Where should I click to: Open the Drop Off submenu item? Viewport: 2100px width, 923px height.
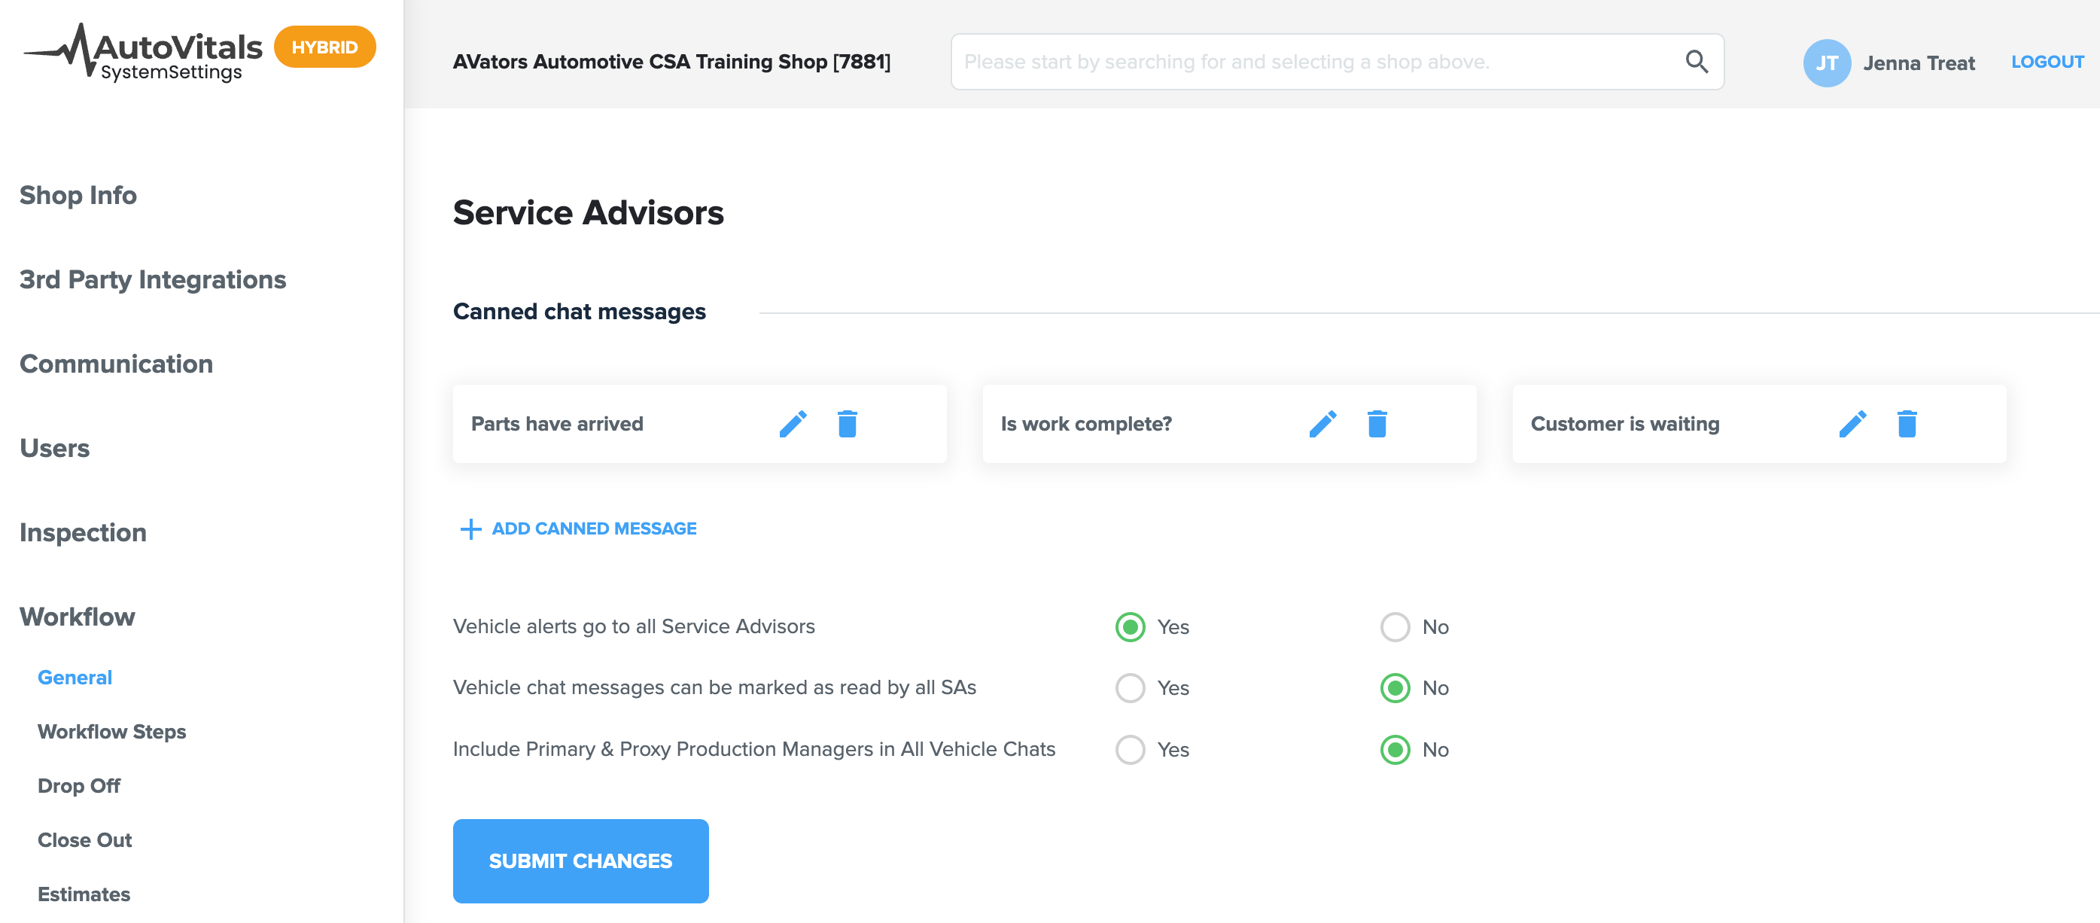[79, 786]
